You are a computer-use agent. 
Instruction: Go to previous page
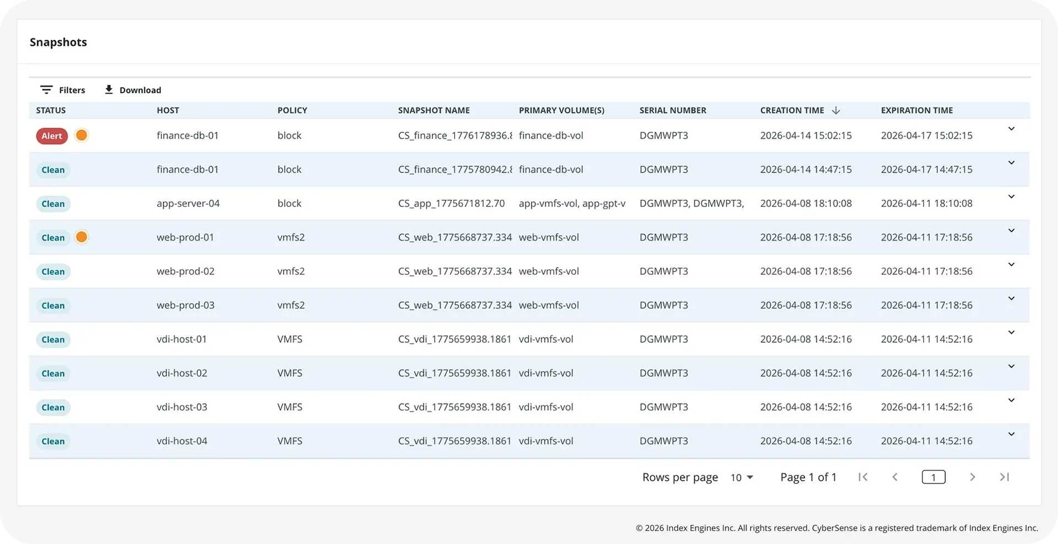[895, 477]
